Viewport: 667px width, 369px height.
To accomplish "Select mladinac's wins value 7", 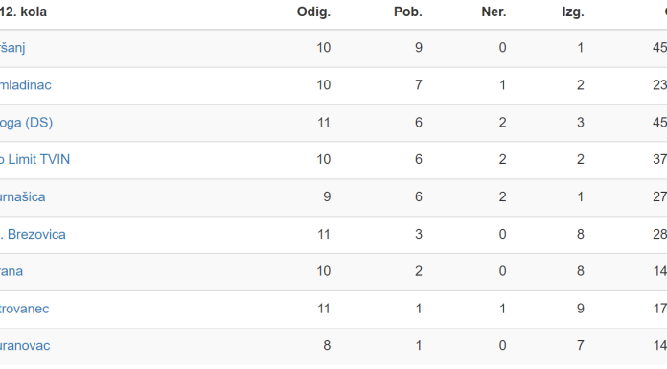I will pos(419,85).
